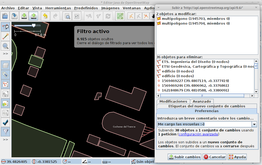
Task: Activate the zoom magnifier tool in the left sidebar
Action: (6, 46)
